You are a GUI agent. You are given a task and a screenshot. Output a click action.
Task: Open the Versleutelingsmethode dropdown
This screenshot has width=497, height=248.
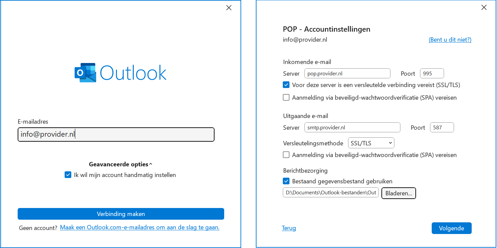coord(371,143)
